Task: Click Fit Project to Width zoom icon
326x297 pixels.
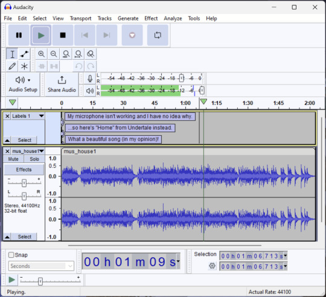Action: [x=78, y=54]
